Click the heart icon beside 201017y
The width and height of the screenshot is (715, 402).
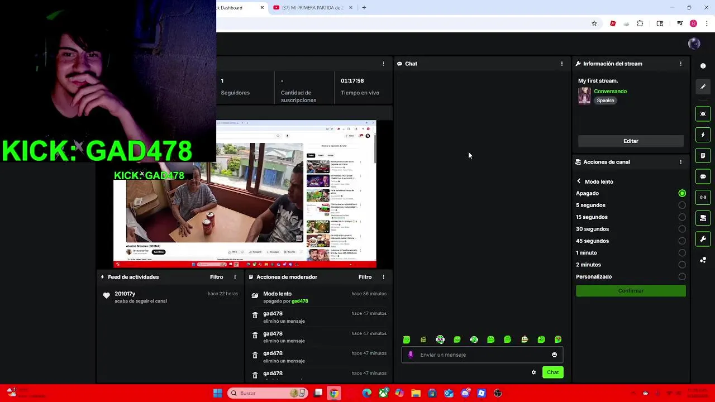(106, 295)
